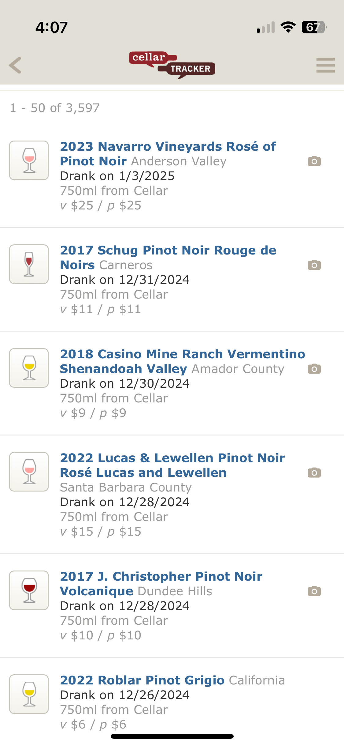
Task: Open camera for Navarro Vineyards Rosé entry
Action: pos(314,161)
